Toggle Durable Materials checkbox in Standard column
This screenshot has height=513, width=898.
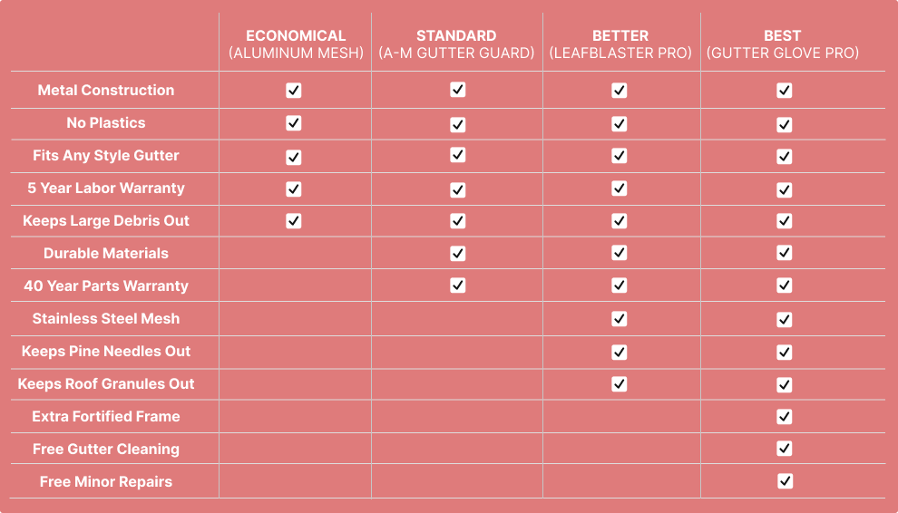(457, 253)
